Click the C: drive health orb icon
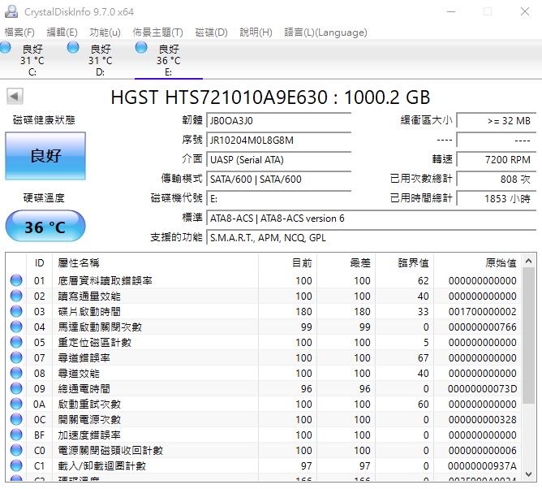 click(x=6, y=49)
